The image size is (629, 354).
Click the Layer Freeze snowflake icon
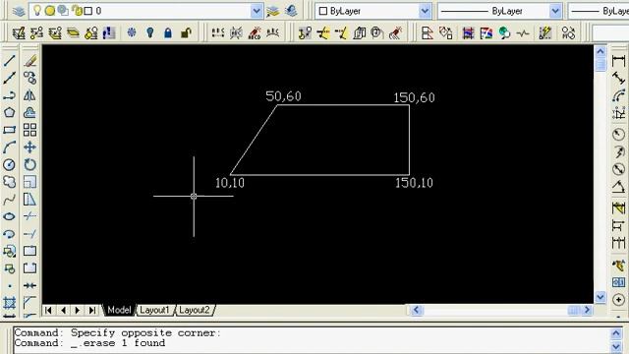[x=132, y=32]
